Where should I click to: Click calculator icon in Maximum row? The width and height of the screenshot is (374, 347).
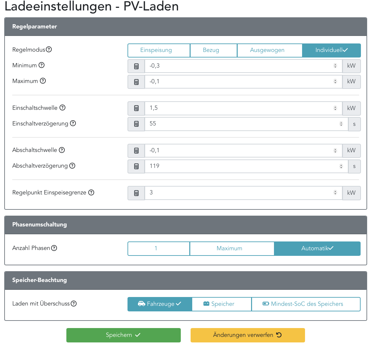point(136,82)
